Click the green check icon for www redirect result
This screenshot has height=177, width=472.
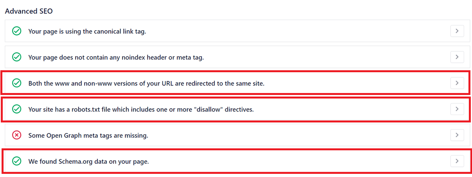(x=17, y=83)
